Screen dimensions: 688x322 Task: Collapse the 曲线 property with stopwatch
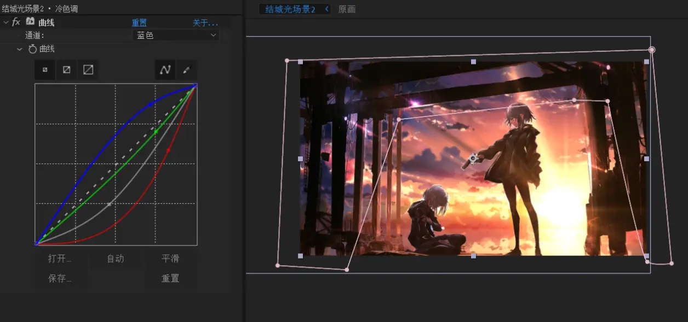pos(20,49)
